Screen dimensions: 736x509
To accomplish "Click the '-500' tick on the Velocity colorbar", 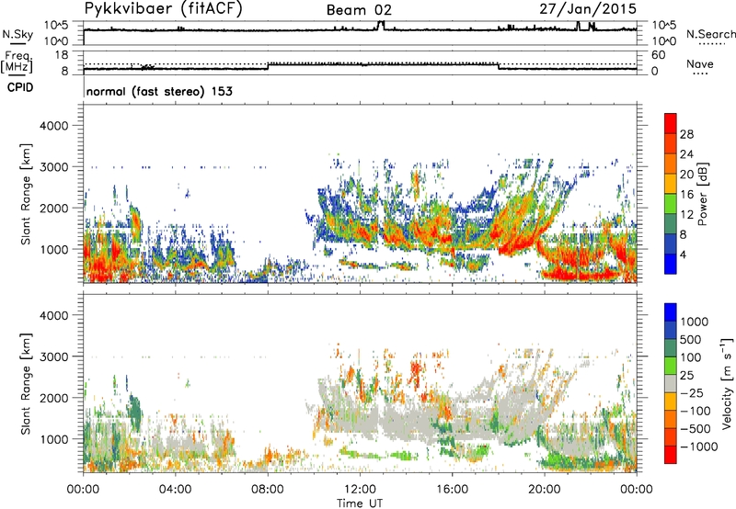I will (696, 429).
